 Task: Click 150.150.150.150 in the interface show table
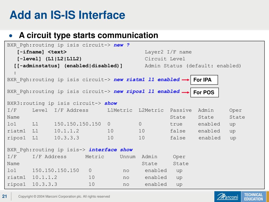pos(56,170)
